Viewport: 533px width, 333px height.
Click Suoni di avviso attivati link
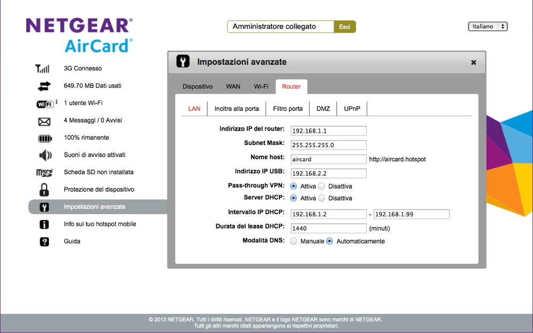pos(94,155)
